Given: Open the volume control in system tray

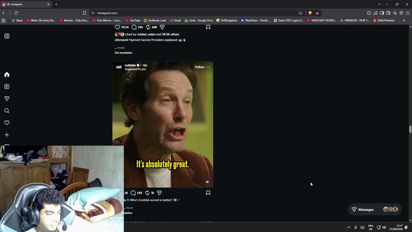Looking at the screenshot, I should pos(384,227).
